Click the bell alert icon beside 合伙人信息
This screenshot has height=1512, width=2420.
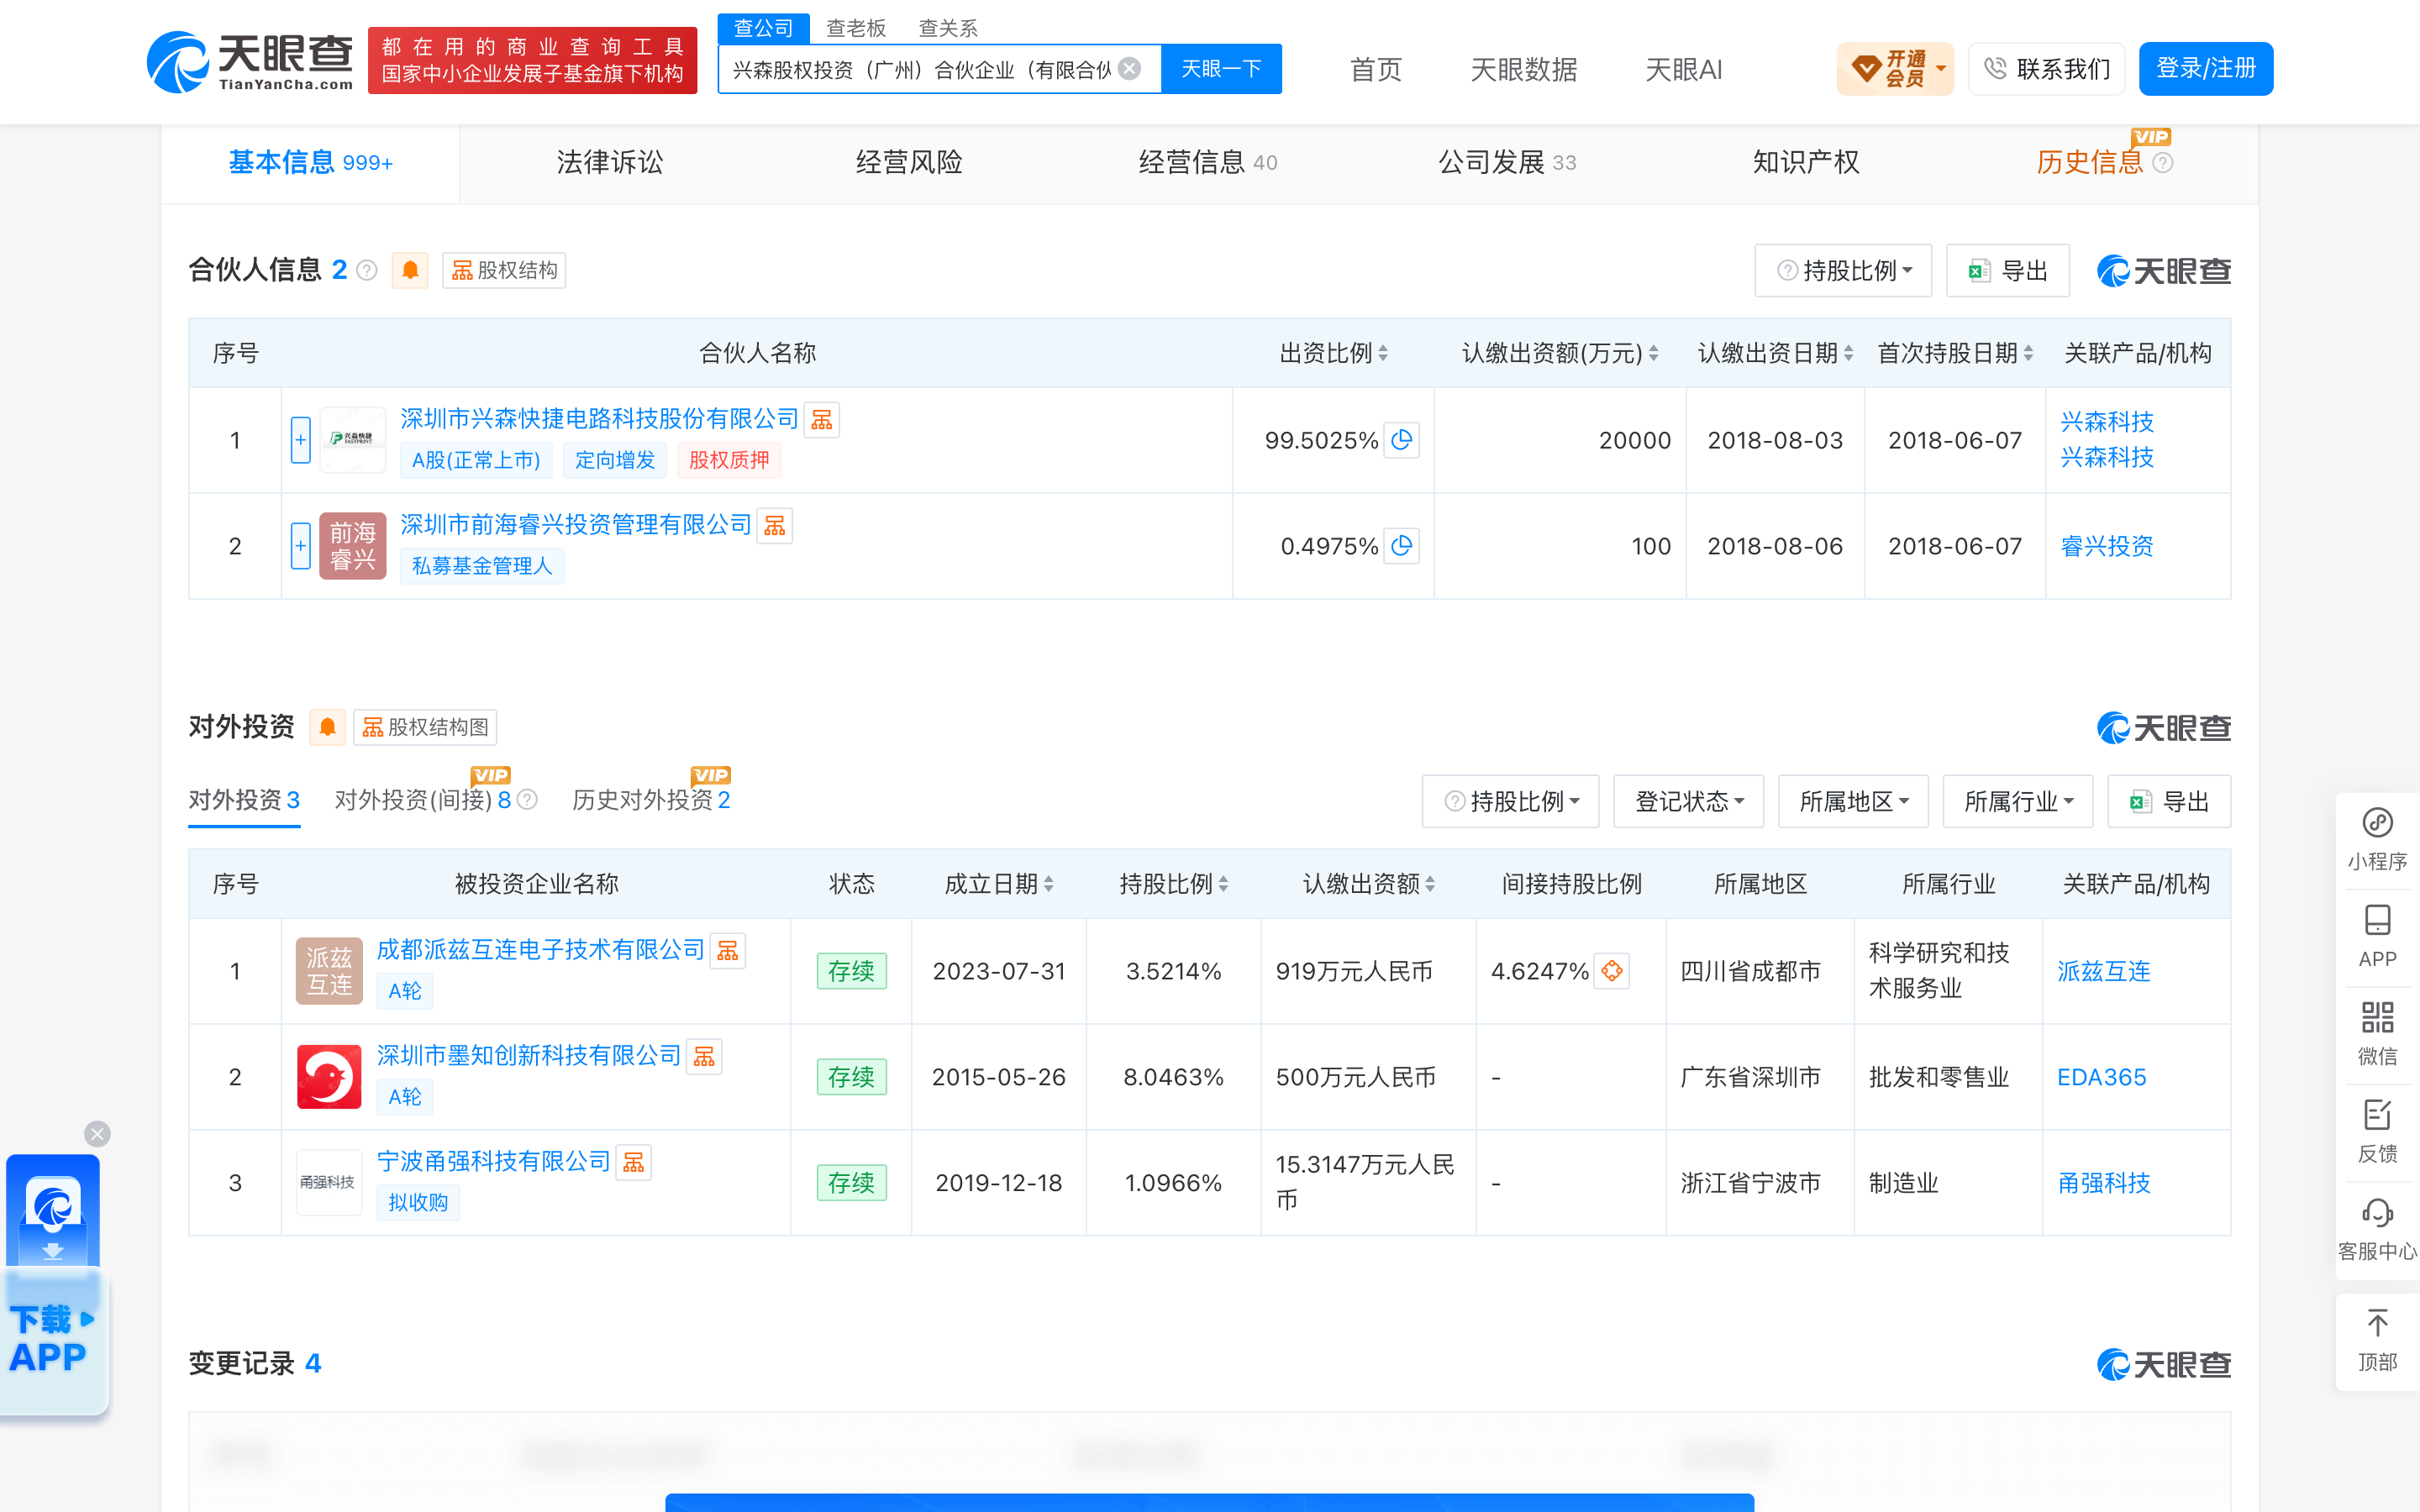410,270
